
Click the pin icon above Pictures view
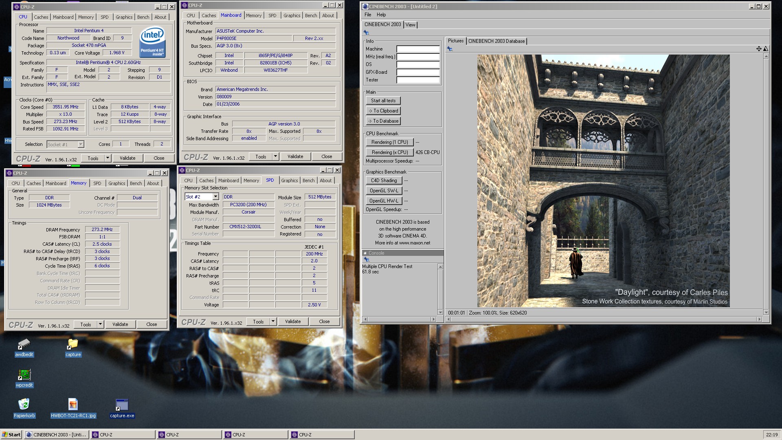pos(450,49)
